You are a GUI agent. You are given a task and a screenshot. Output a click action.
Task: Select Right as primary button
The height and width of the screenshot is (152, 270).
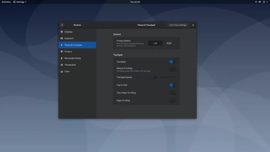coord(169,43)
